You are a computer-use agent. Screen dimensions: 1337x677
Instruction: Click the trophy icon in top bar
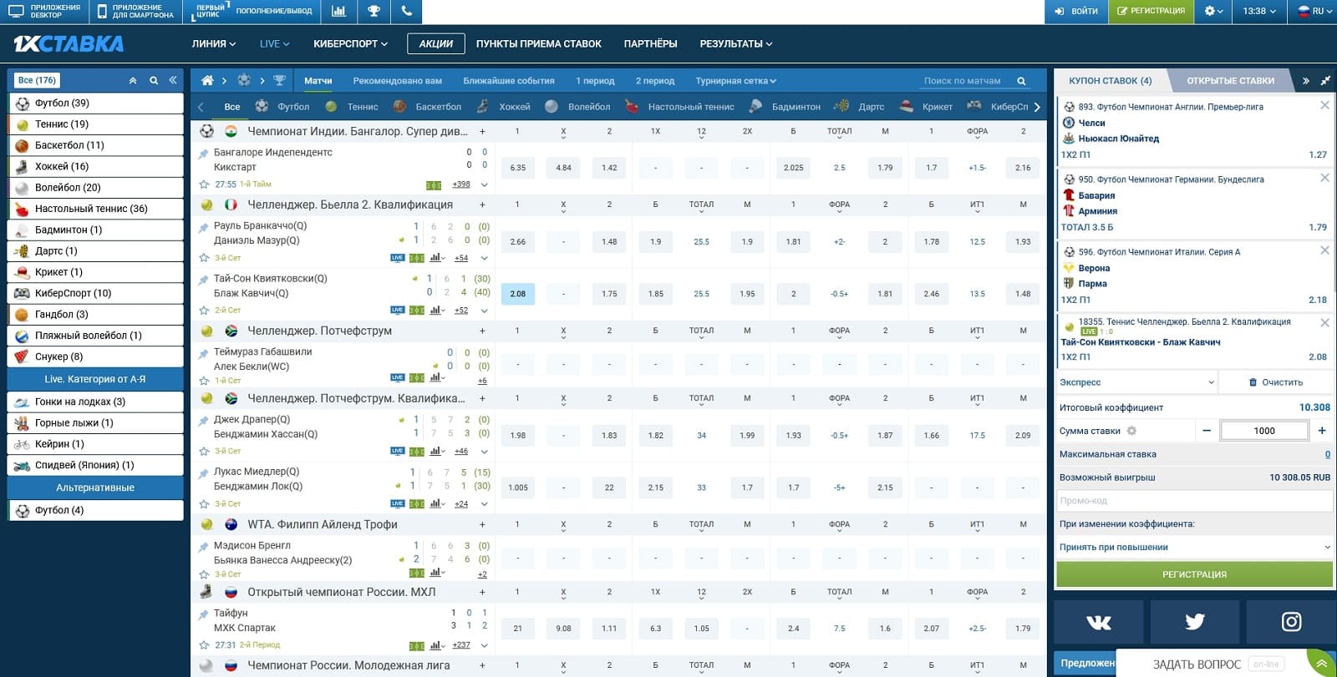point(373,12)
